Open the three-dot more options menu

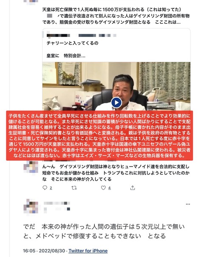188,204
